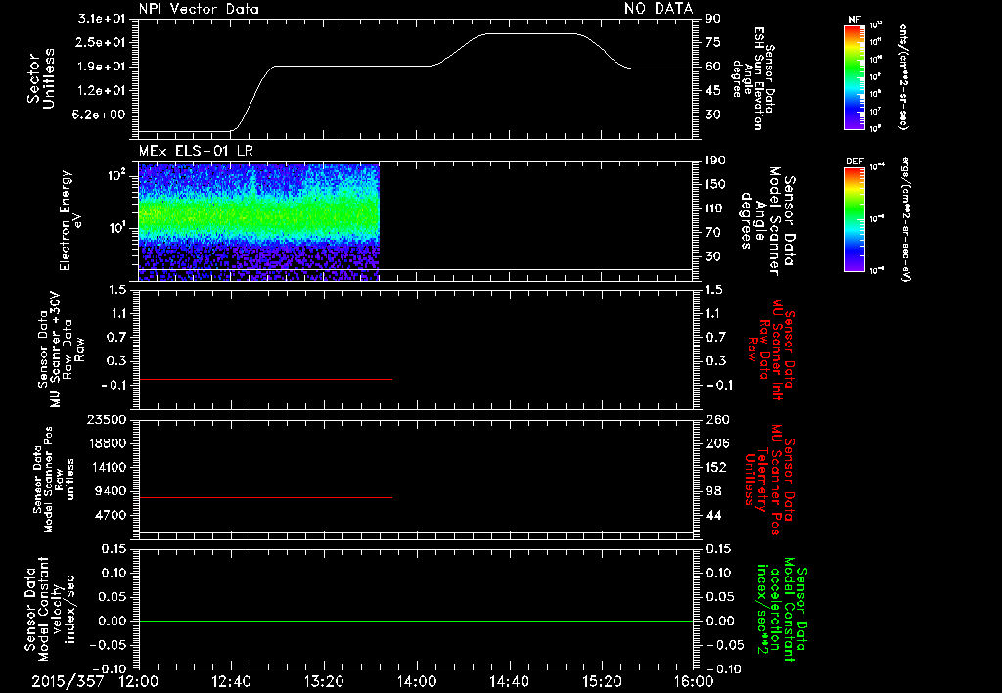Image resolution: width=1002 pixels, height=693 pixels.
Task: Click the 2.5e+01 sector tick label
Action: tap(101, 42)
